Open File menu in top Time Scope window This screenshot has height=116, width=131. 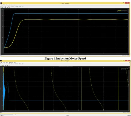click(x=1, y=5)
